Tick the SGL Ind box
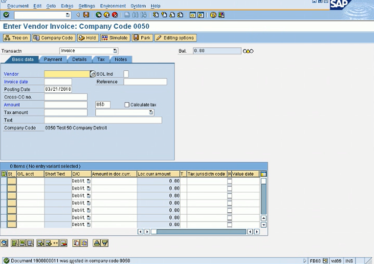 pyautogui.click(x=126, y=74)
